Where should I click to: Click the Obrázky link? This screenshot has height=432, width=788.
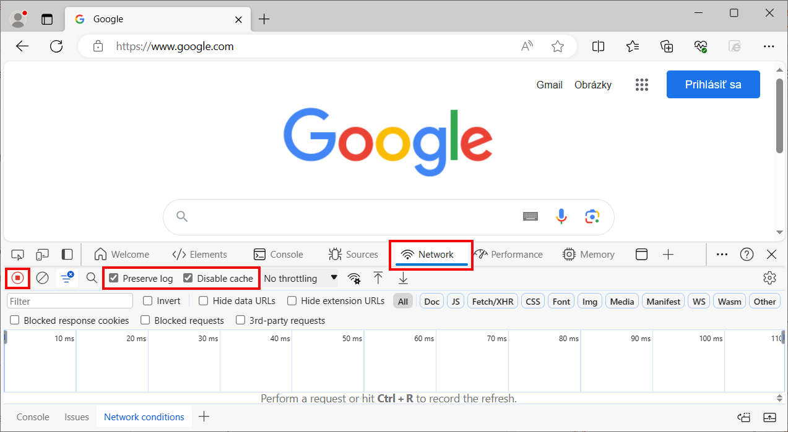point(593,85)
